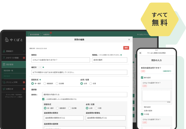186x129 pixels.
Task: Select 複数選択 radio in additional question section
Action: click(57, 108)
